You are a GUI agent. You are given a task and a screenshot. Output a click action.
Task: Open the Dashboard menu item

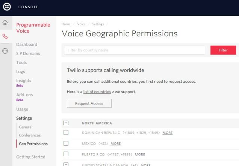tap(27, 44)
